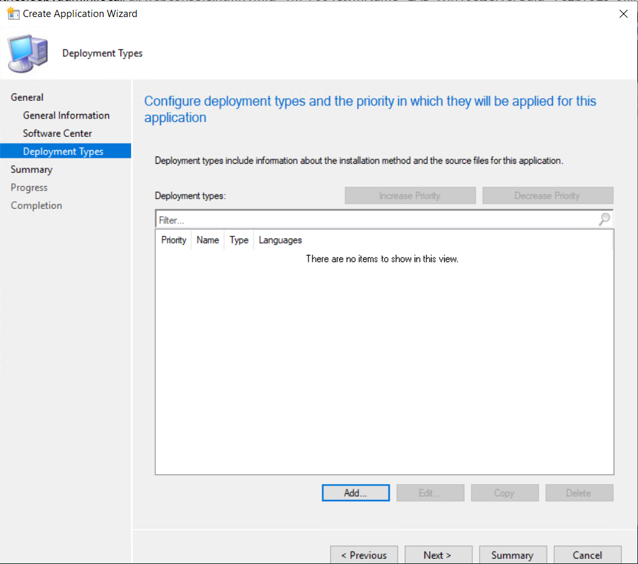Click the Summary button at the bottom

513,555
